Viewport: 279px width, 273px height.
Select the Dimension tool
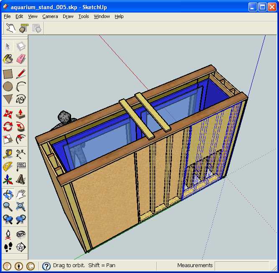(x=21, y=154)
